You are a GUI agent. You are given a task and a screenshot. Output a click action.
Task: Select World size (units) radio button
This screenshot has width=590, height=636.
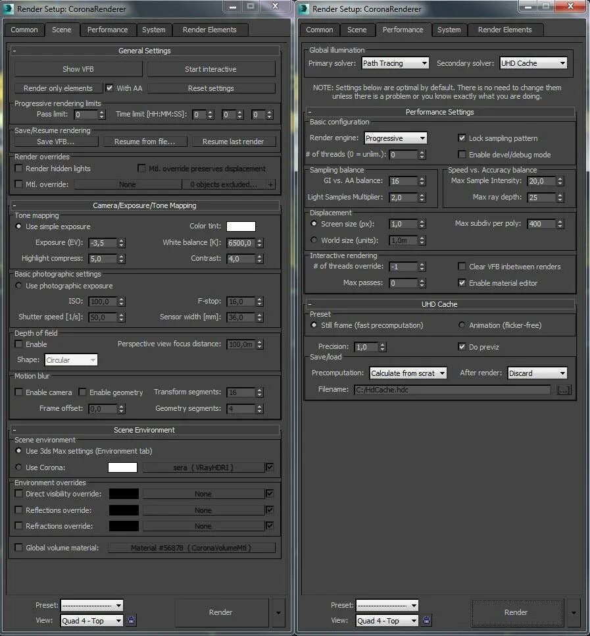pyautogui.click(x=314, y=240)
